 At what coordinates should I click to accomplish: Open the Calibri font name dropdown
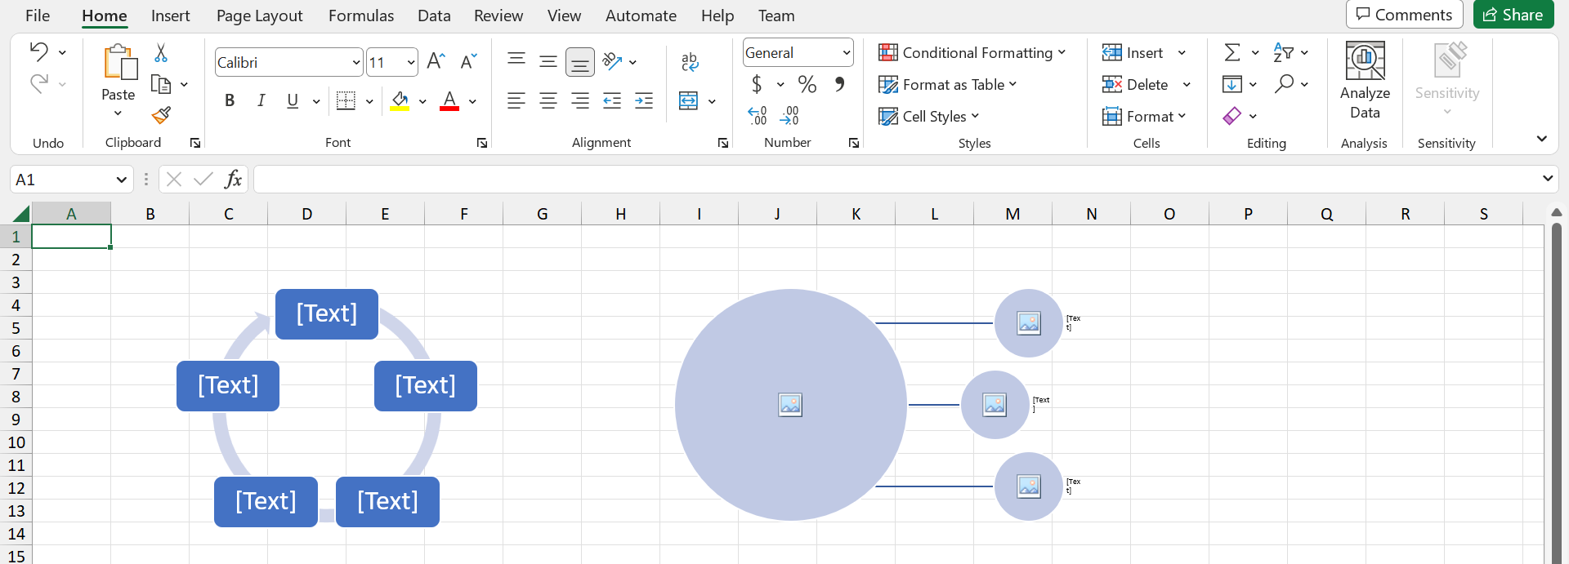click(x=355, y=62)
